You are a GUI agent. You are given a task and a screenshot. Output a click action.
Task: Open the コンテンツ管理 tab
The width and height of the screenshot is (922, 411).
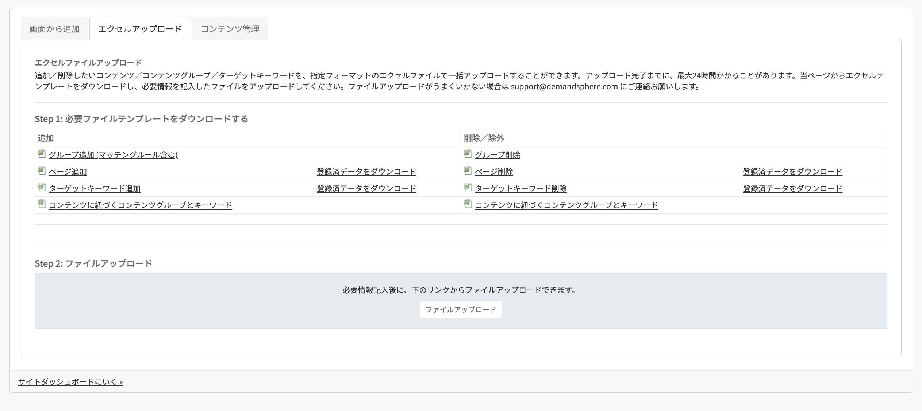(230, 28)
